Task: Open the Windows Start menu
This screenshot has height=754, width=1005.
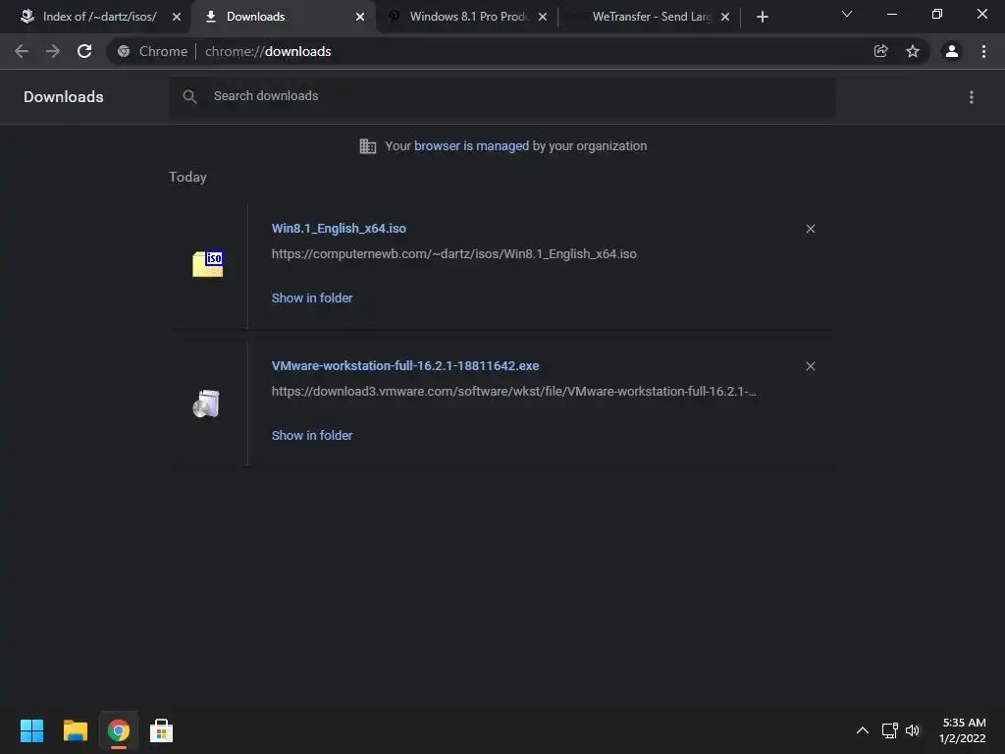Action: [31, 730]
